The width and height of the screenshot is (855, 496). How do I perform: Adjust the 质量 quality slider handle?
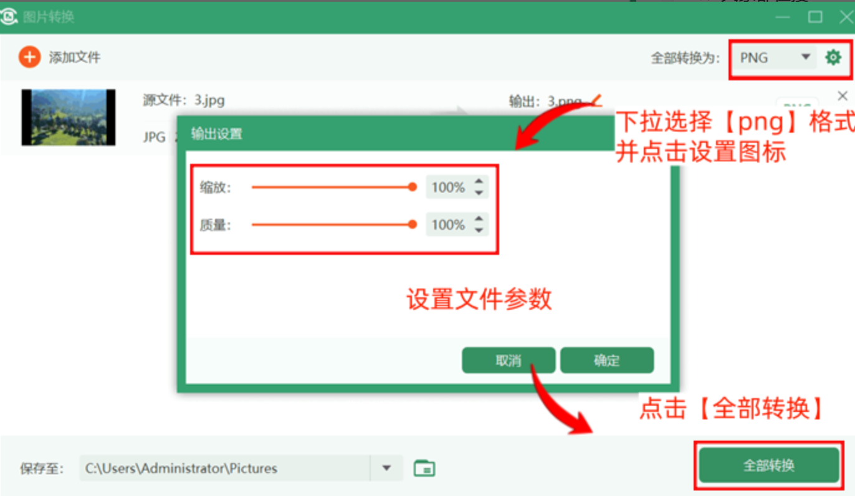[412, 224]
